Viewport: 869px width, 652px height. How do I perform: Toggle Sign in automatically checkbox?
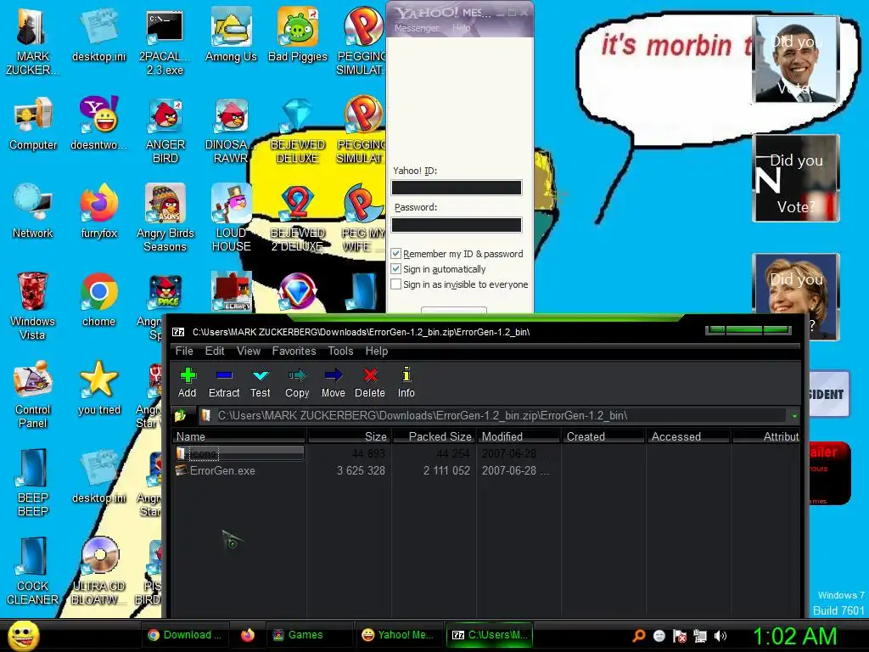pyautogui.click(x=395, y=269)
